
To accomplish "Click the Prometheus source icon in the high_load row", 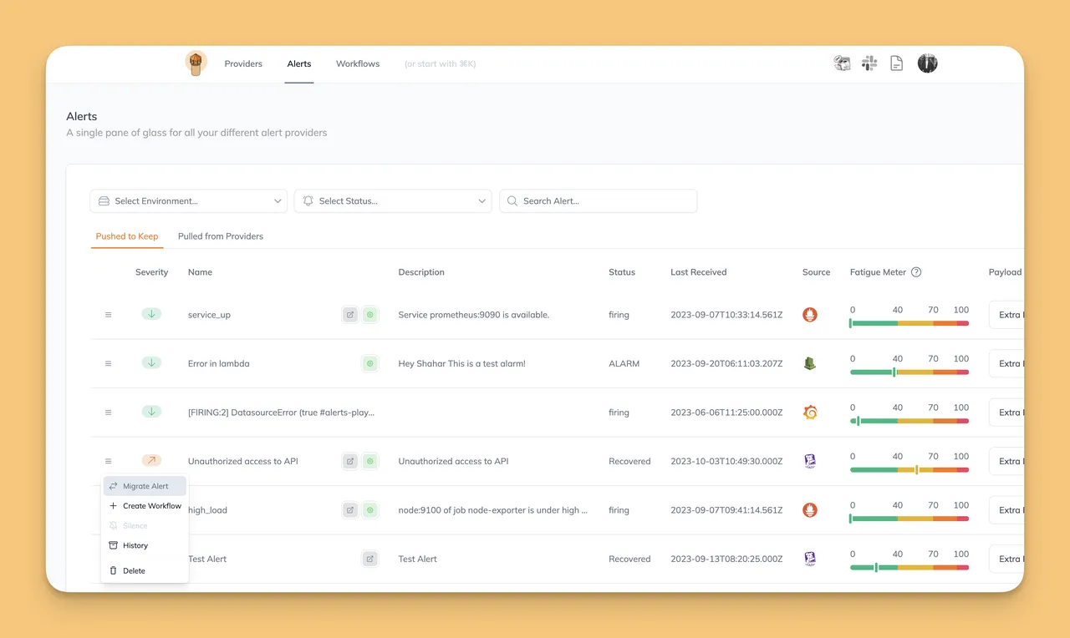I will [809, 509].
